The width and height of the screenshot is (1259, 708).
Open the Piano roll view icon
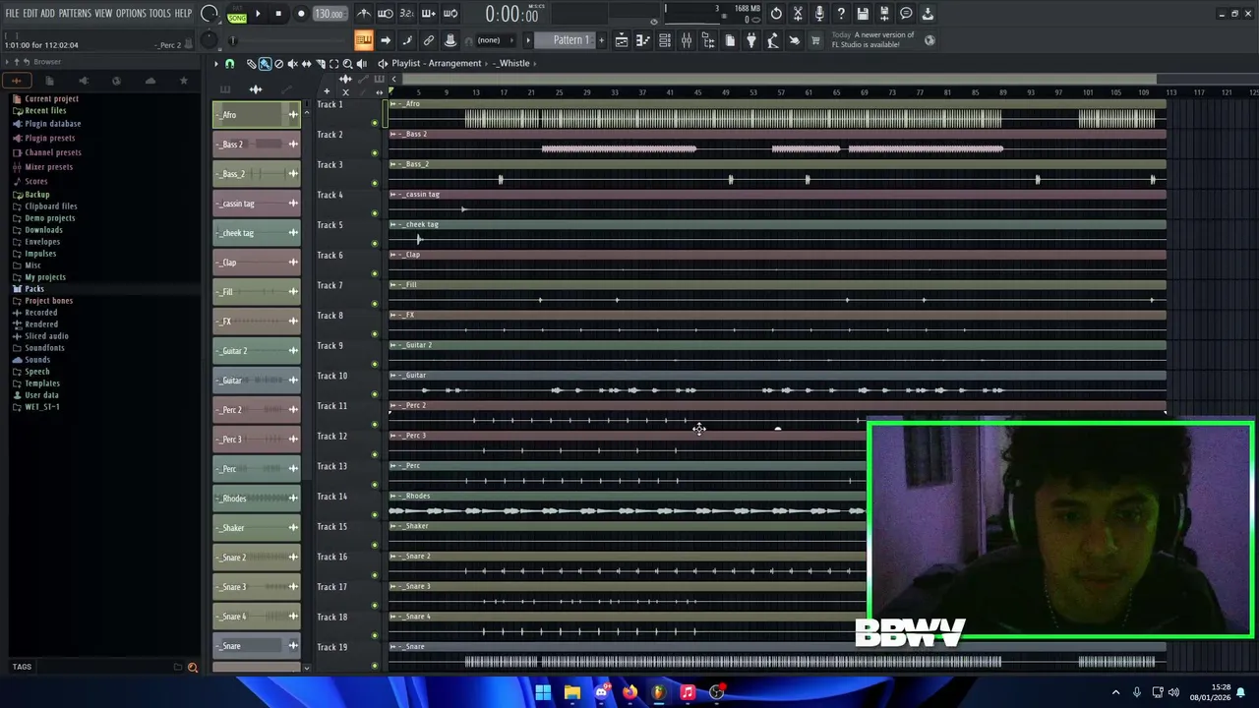[x=643, y=40]
